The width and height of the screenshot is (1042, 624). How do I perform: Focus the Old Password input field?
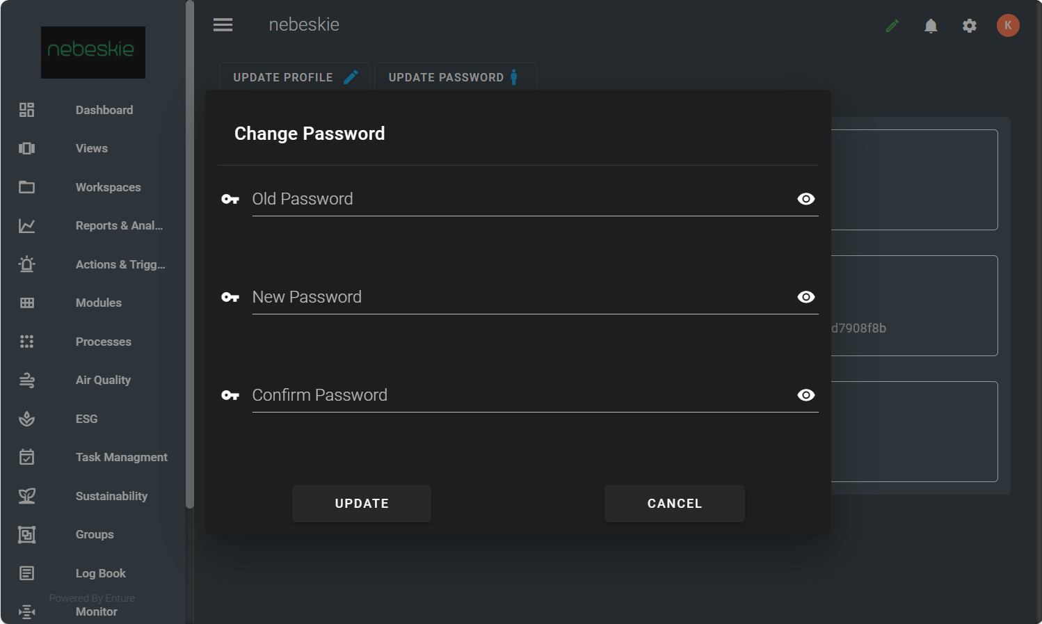coord(522,200)
